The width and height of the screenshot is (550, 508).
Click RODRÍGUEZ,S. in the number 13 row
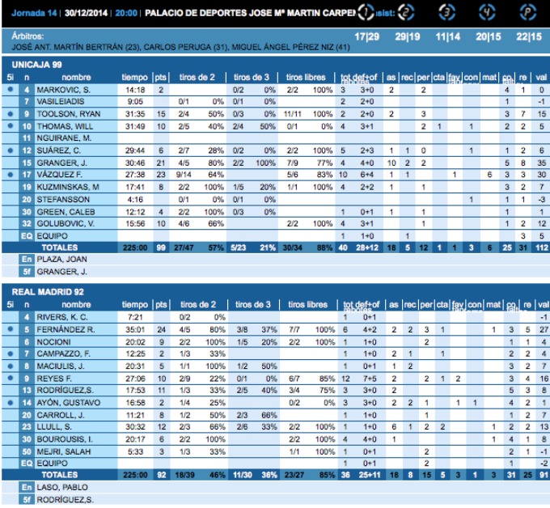(65, 391)
